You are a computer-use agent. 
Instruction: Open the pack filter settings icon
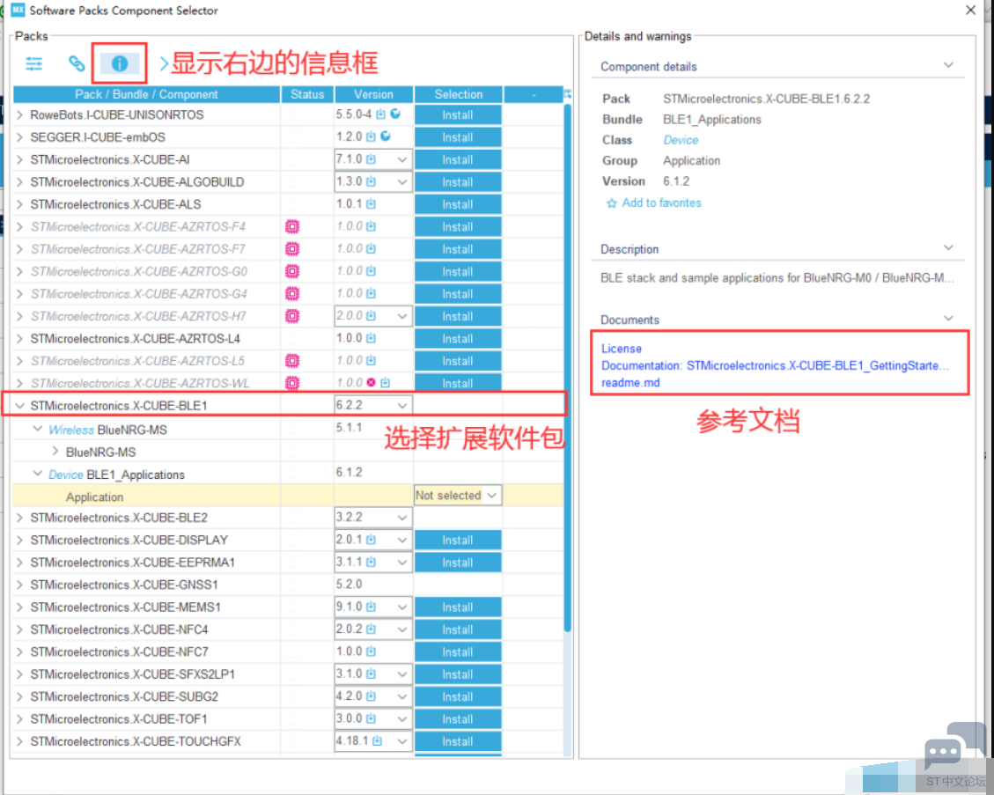point(33,63)
